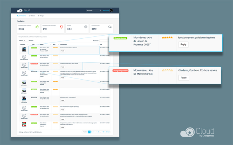This screenshot has width=233, height=145.
Task: Click Reply in enlarged Charge réussie panel
Action: coord(183,44)
